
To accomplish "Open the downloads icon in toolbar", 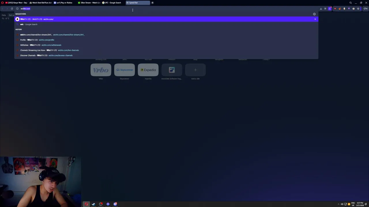I will tap(321, 9).
